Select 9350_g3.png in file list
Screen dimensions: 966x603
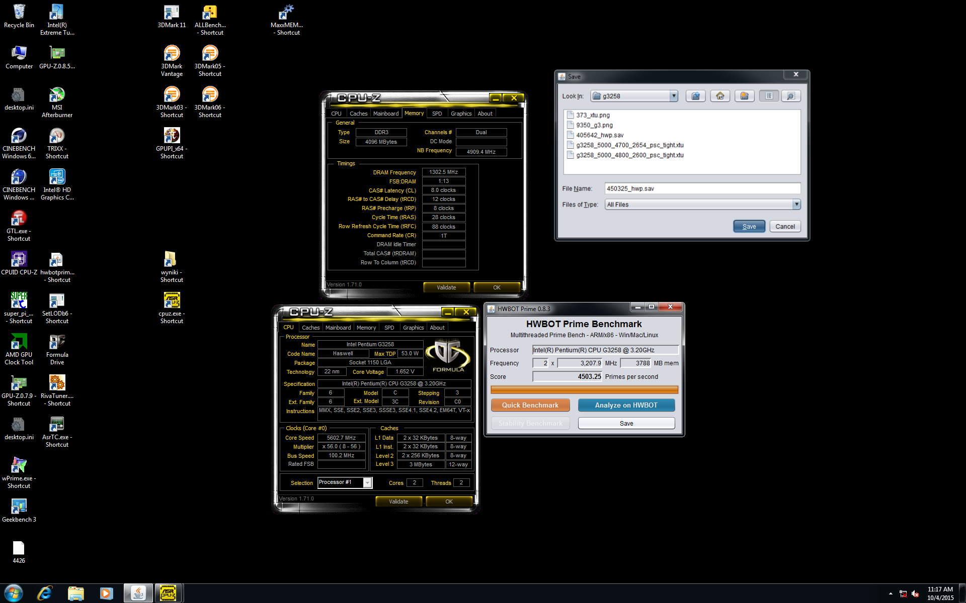click(x=589, y=125)
